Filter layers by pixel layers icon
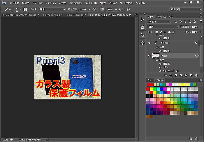Image resolution: width=204 pixels, height=142 pixels. tap(176, 22)
